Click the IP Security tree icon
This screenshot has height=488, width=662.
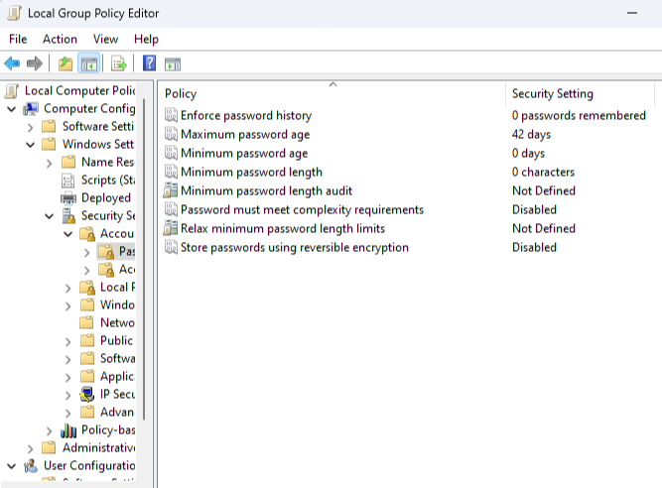click(x=87, y=395)
